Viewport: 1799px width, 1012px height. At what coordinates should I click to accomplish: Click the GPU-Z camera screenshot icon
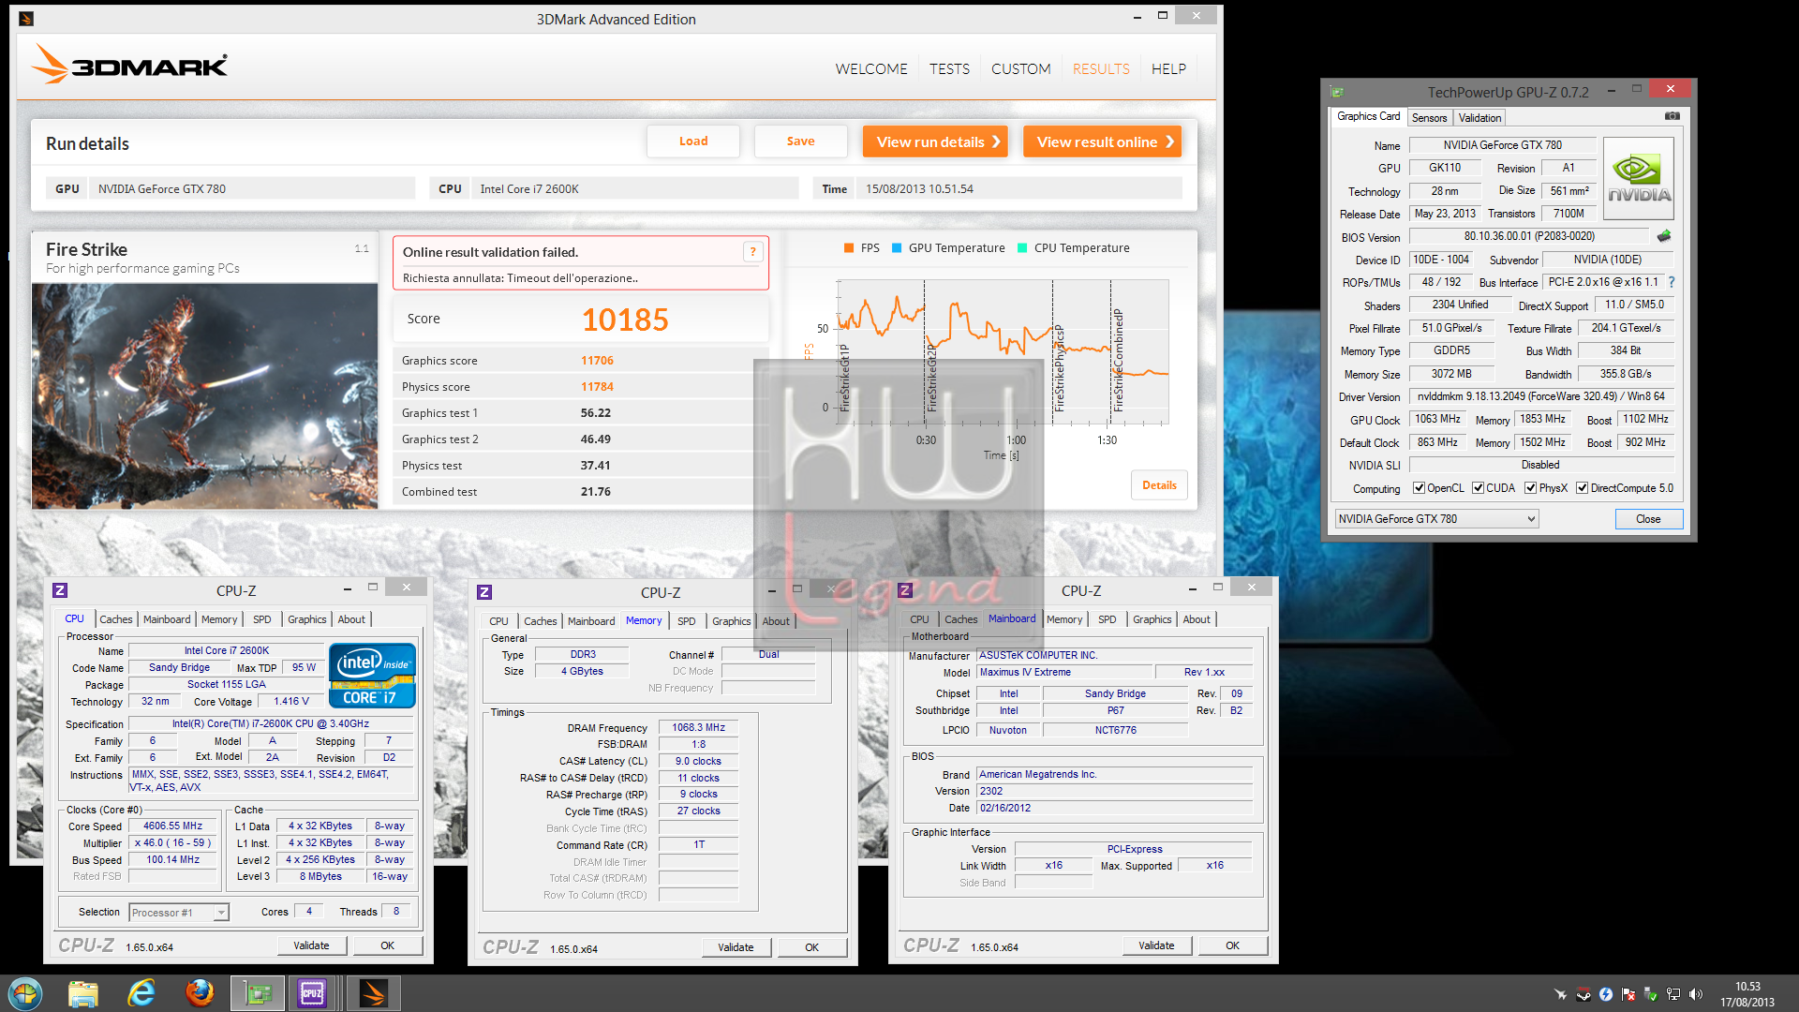(1672, 116)
